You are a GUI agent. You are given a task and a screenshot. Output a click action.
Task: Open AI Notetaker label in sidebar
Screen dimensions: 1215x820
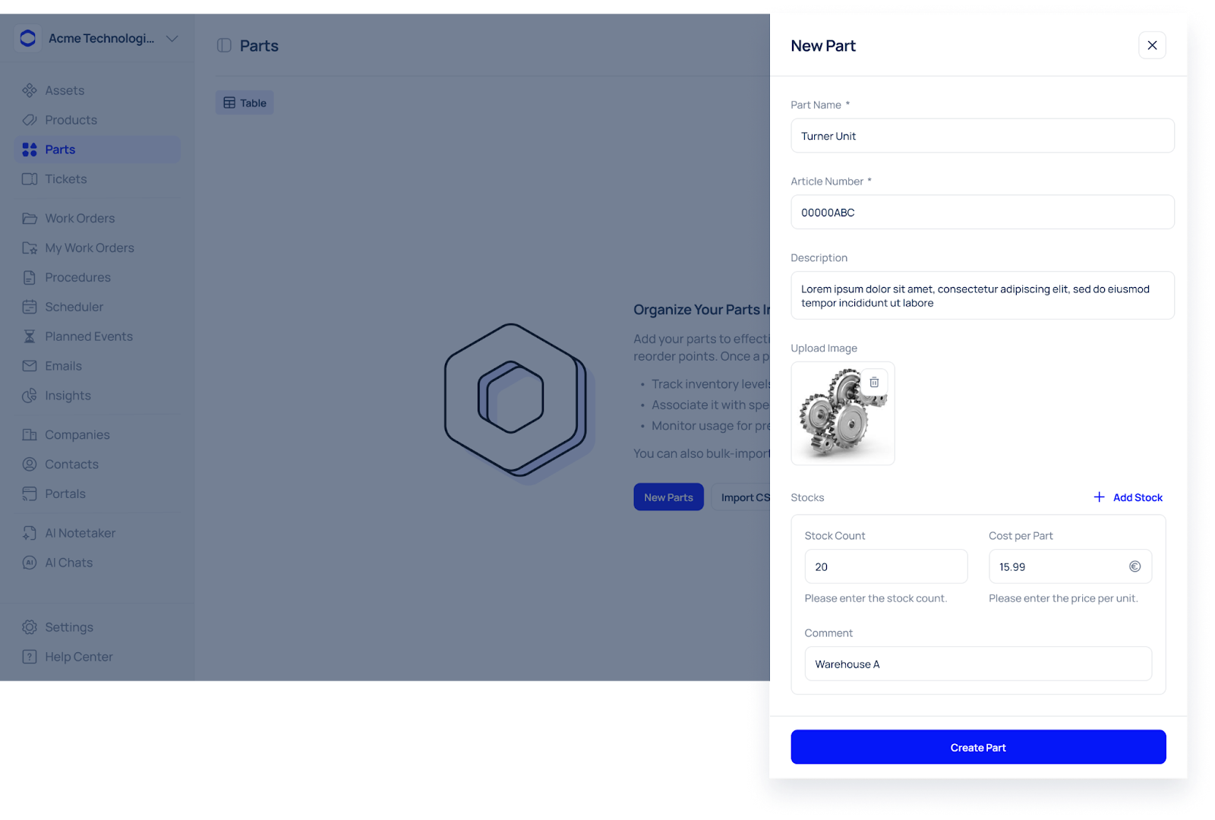pyautogui.click(x=80, y=533)
